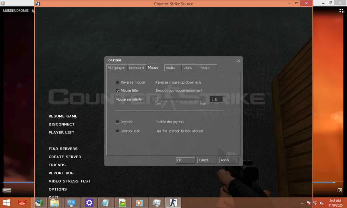Open the Control Panel taskbar icon
Screen dimensions: 347x208
[72, 203]
